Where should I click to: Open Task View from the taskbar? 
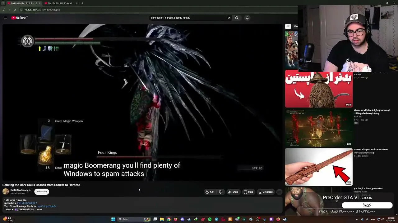[155, 219]
